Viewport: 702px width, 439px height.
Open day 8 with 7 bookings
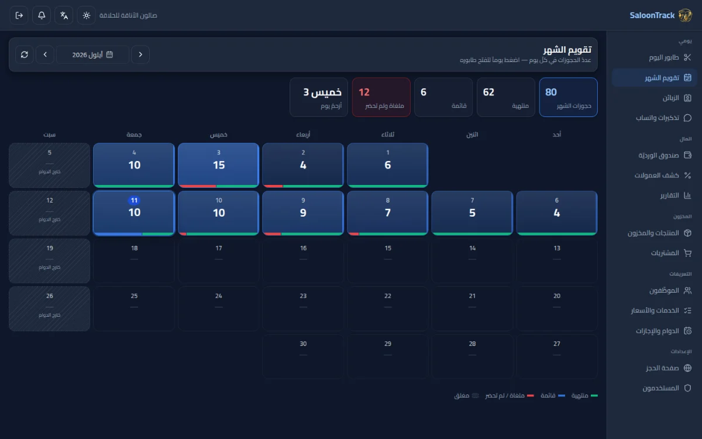point(388,213)
